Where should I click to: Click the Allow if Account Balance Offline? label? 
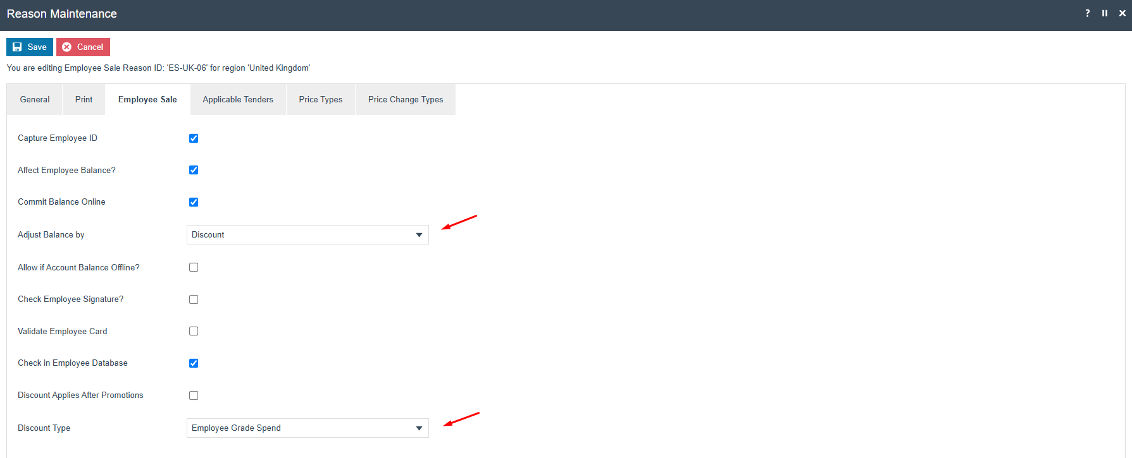click(x=78, y=267)
